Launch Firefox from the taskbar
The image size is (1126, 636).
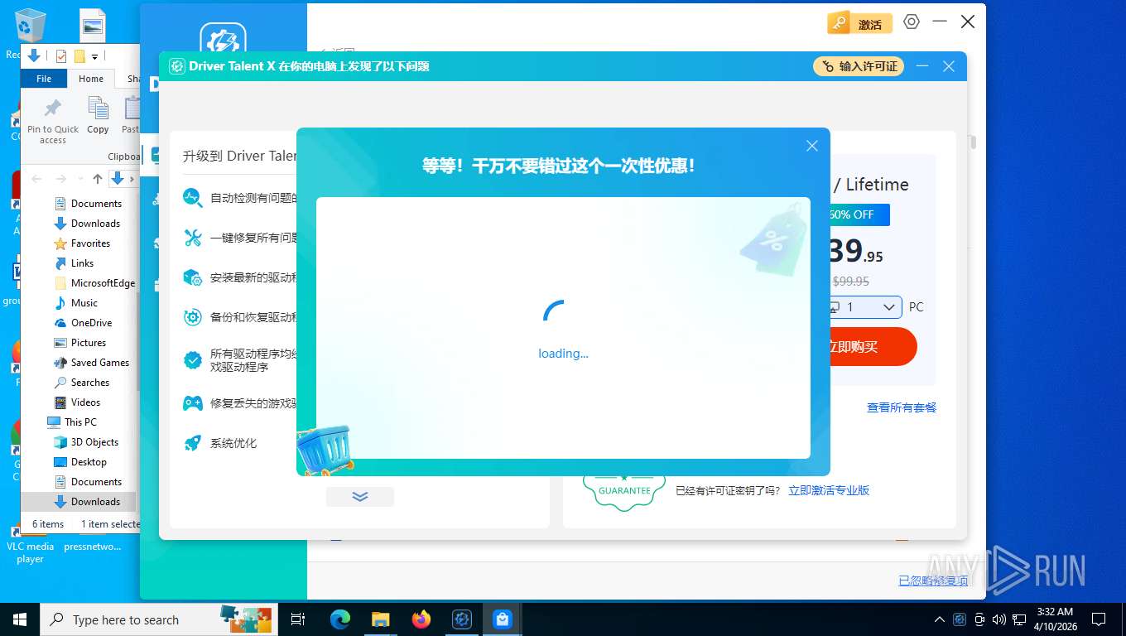pos(421,619)
